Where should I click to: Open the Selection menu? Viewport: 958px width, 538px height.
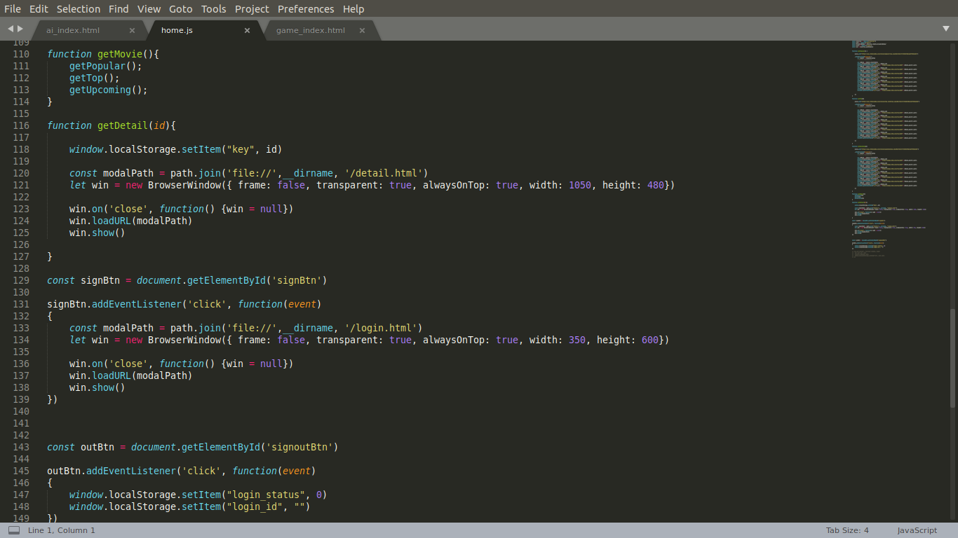pyautogui.click(x=79, y=9)
